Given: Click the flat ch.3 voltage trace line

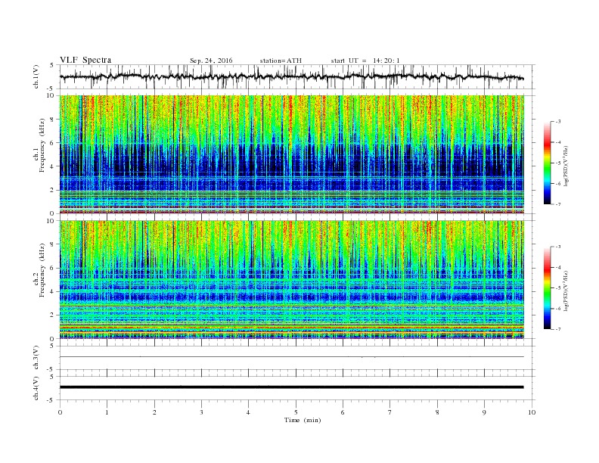Looking at the screenshot, I should 291,357.
